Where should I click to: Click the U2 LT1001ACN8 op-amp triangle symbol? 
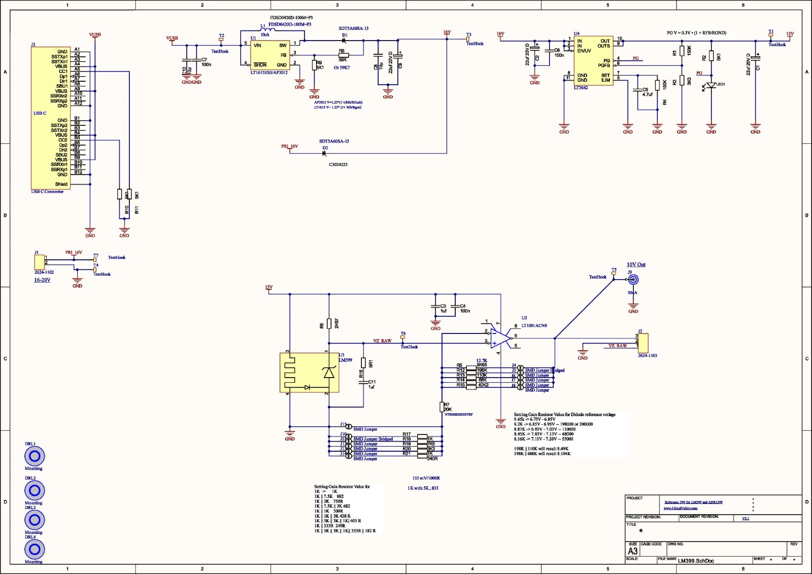[499, 338]
